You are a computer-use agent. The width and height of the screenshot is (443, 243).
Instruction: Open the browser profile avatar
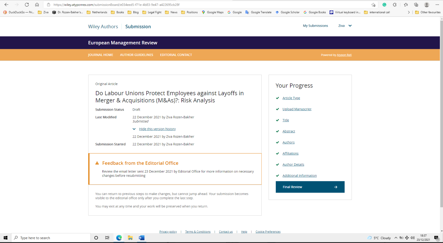coord(427,5)
